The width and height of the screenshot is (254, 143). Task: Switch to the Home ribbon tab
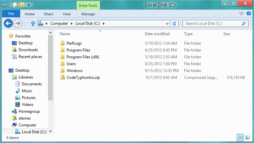pyautogui.click(x=30, y=14)
